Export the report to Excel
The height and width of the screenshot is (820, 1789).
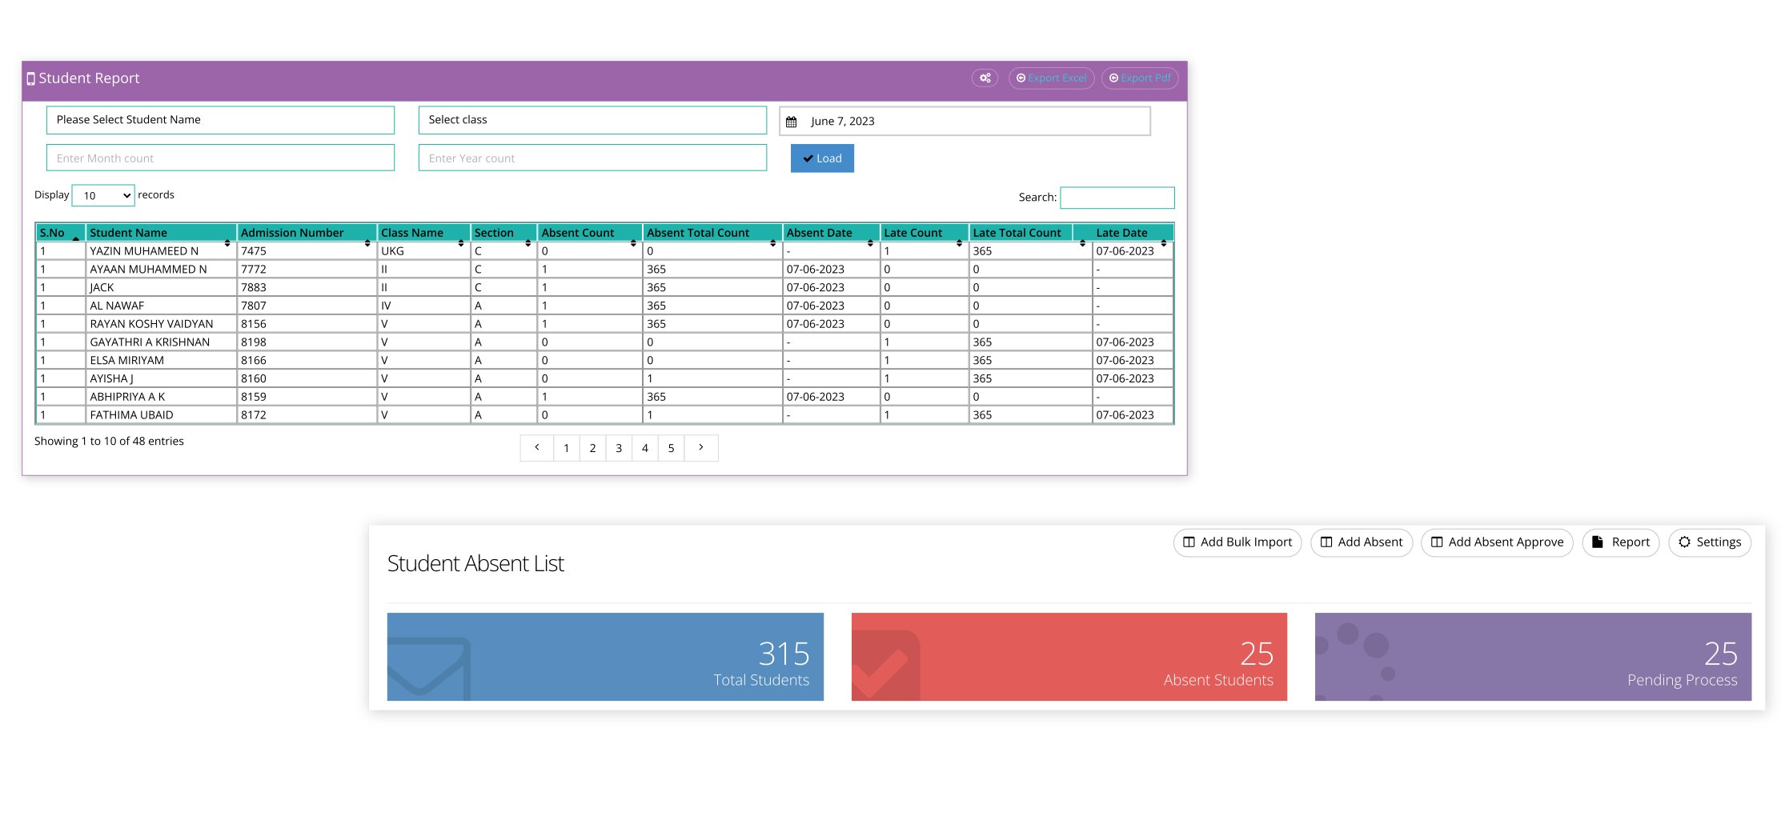[1051, 78]
